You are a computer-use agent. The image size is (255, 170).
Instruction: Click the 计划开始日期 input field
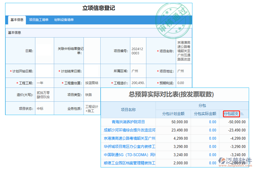point(44,71)
